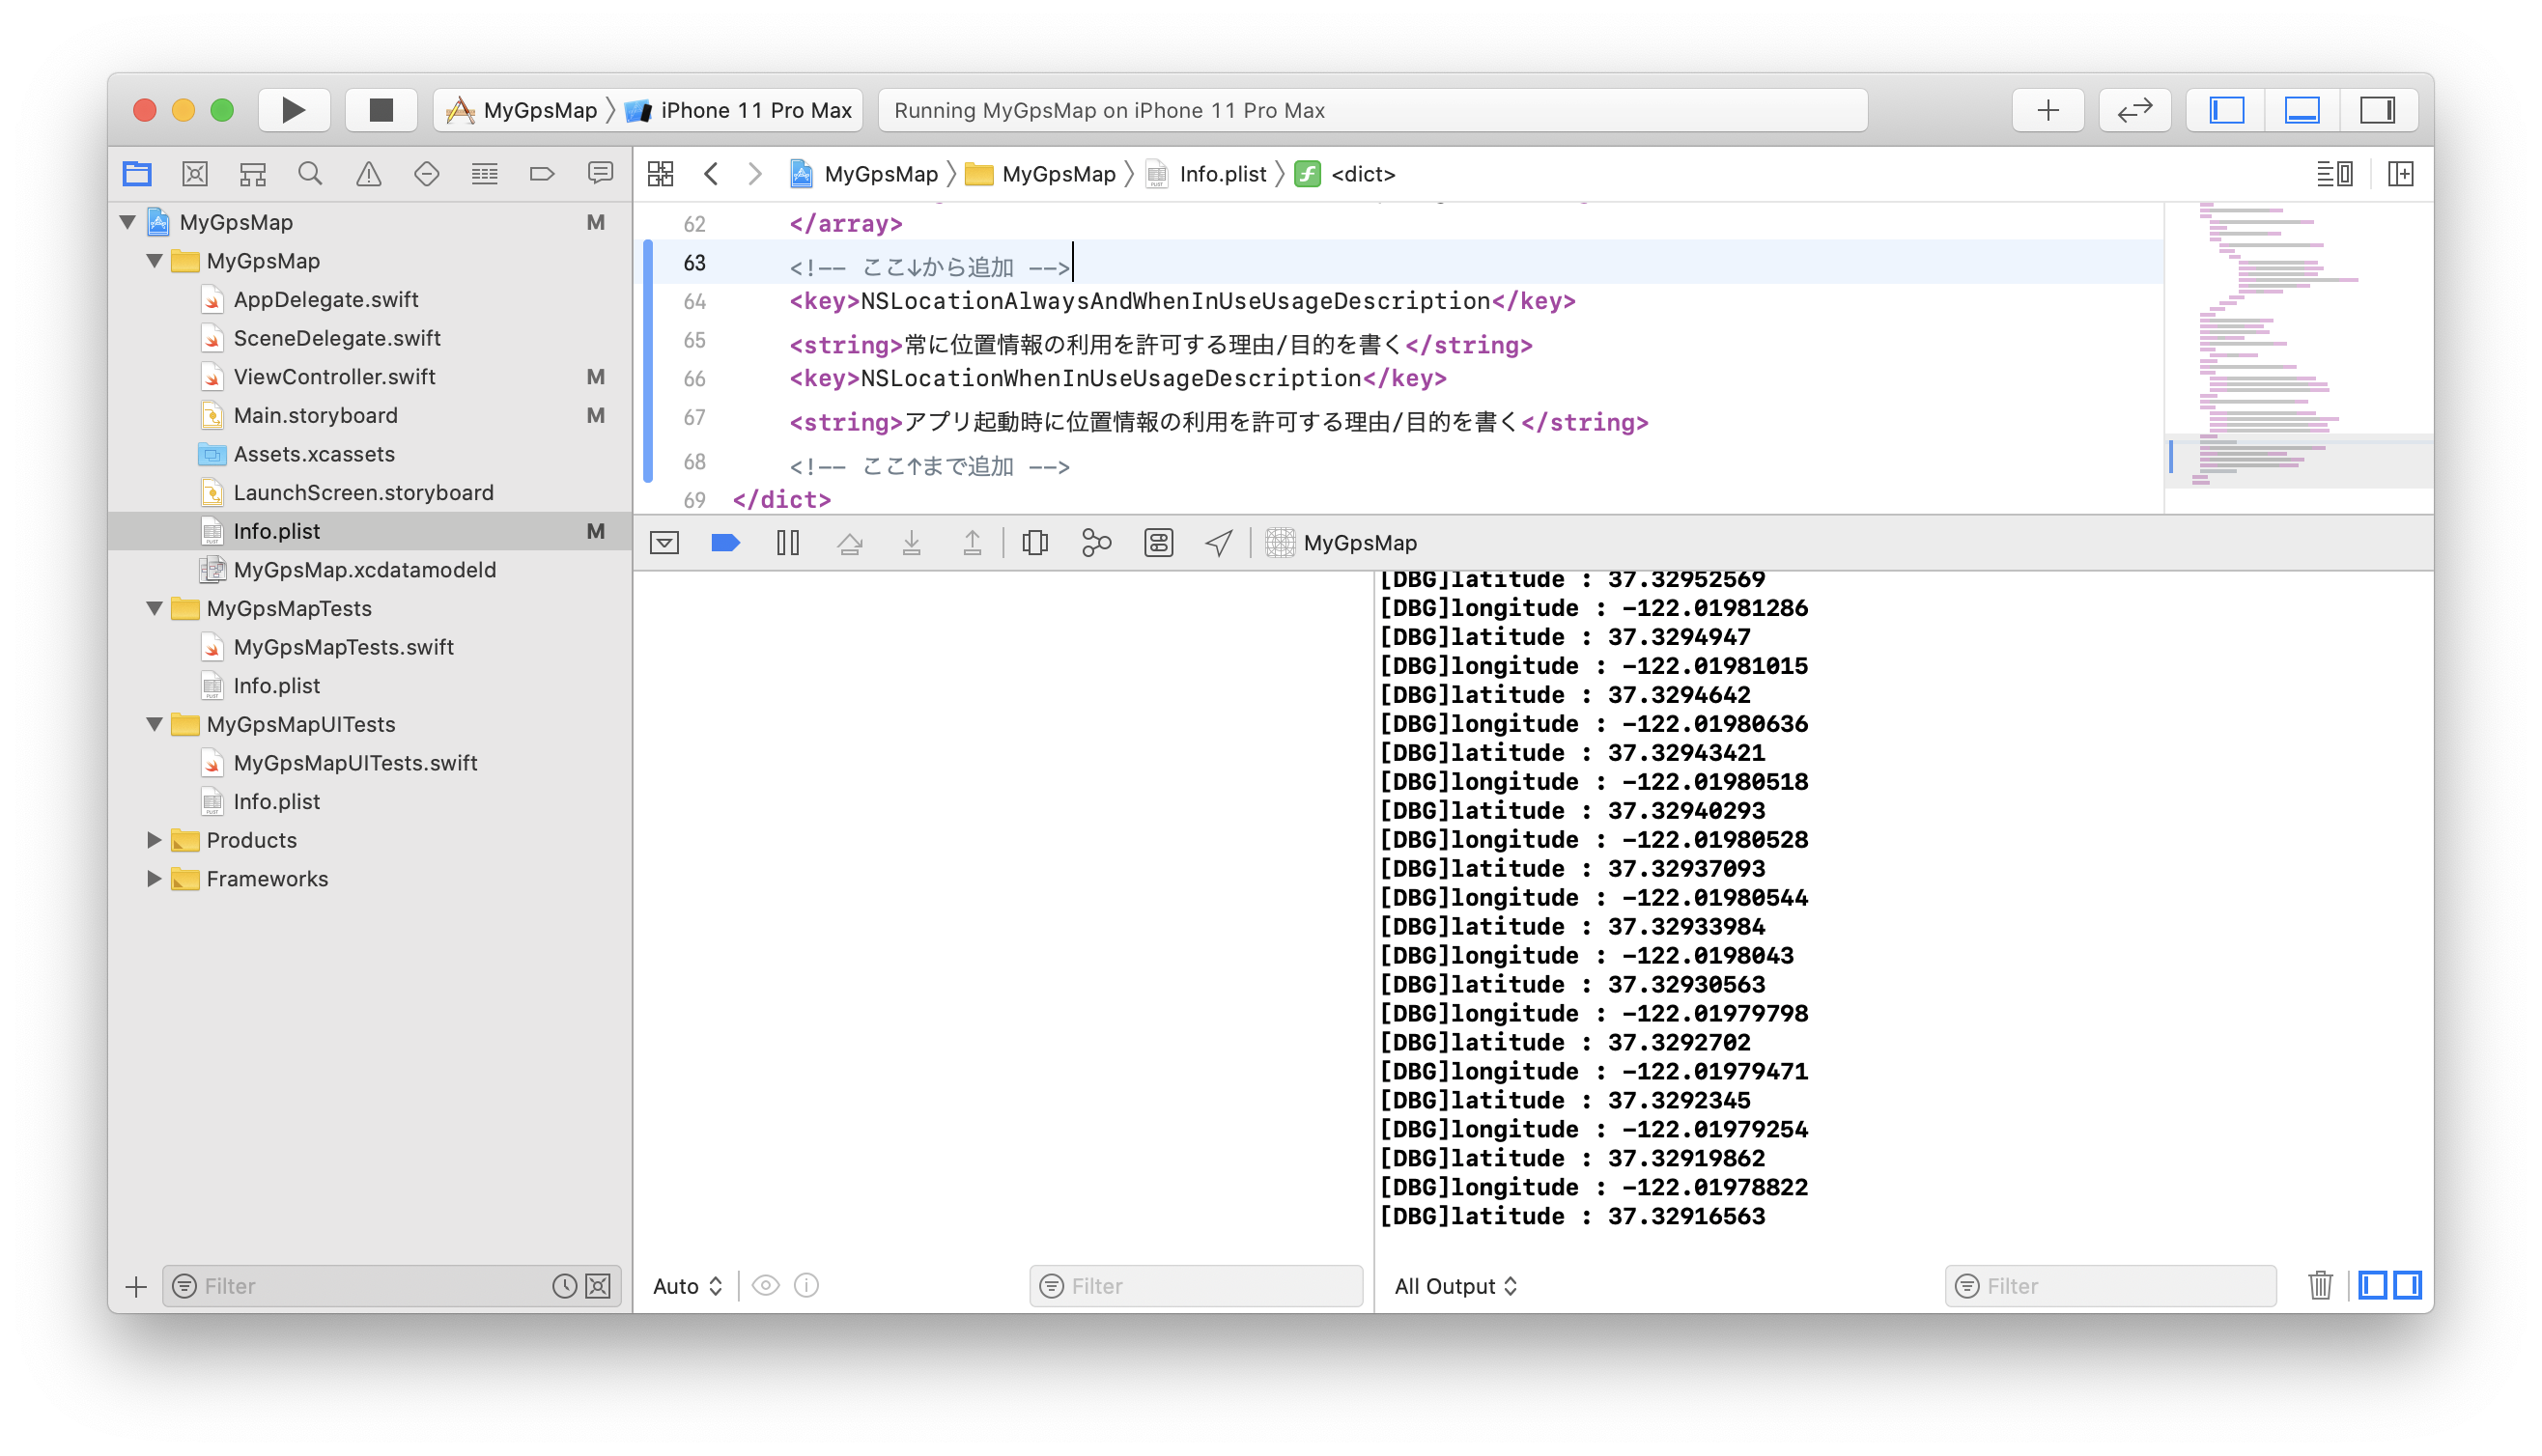Screen dimensions: 2542x1456
Task: Open the Auto layout mode selector
Action: [685, 1287]
